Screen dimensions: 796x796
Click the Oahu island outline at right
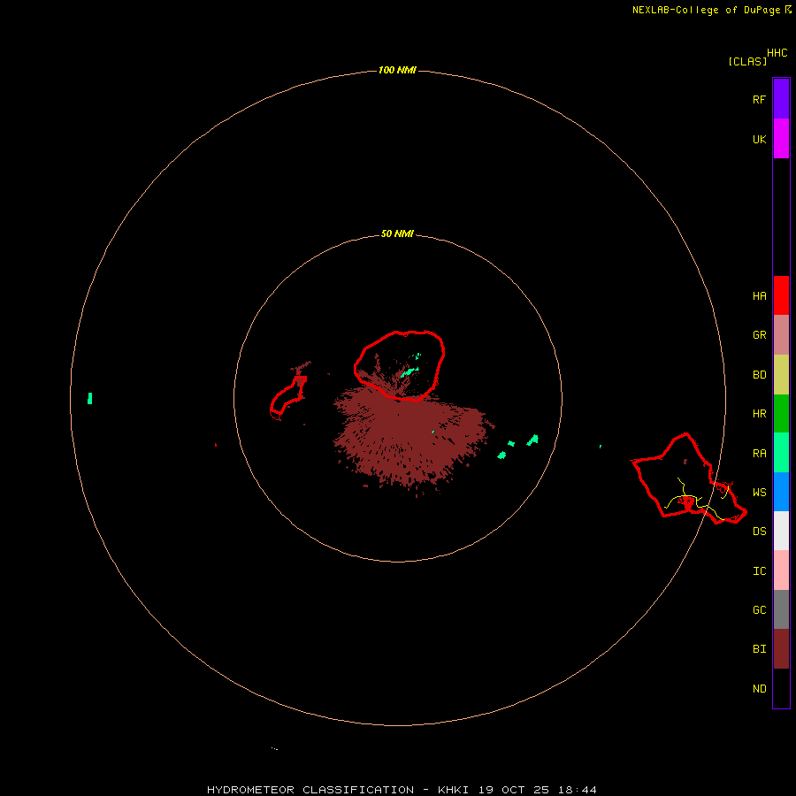coord(689,479)
